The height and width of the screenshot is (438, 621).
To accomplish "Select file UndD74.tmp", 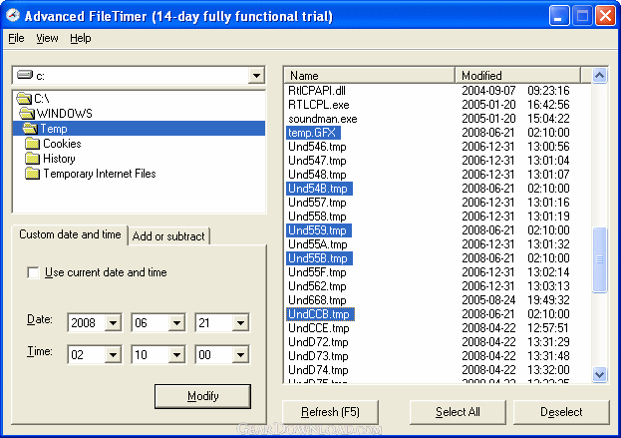I will [318, 370].
